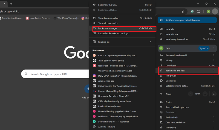
Task: Click the zoom out minus button
Action: coord(191,94)
